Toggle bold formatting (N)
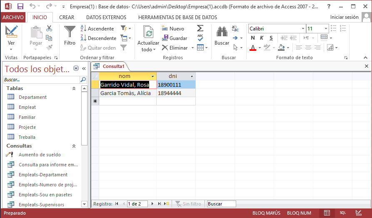Image resolution: width=372 pixels, height=218 pixels. point(253,38)
